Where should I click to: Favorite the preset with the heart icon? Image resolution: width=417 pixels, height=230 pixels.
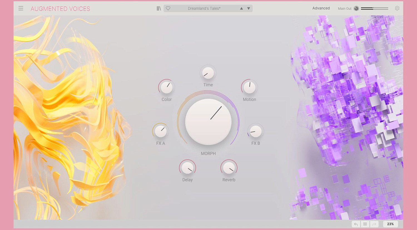pos(168,8)
